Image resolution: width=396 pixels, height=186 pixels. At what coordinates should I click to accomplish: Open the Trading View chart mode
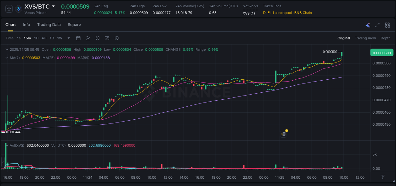[365, 38]
